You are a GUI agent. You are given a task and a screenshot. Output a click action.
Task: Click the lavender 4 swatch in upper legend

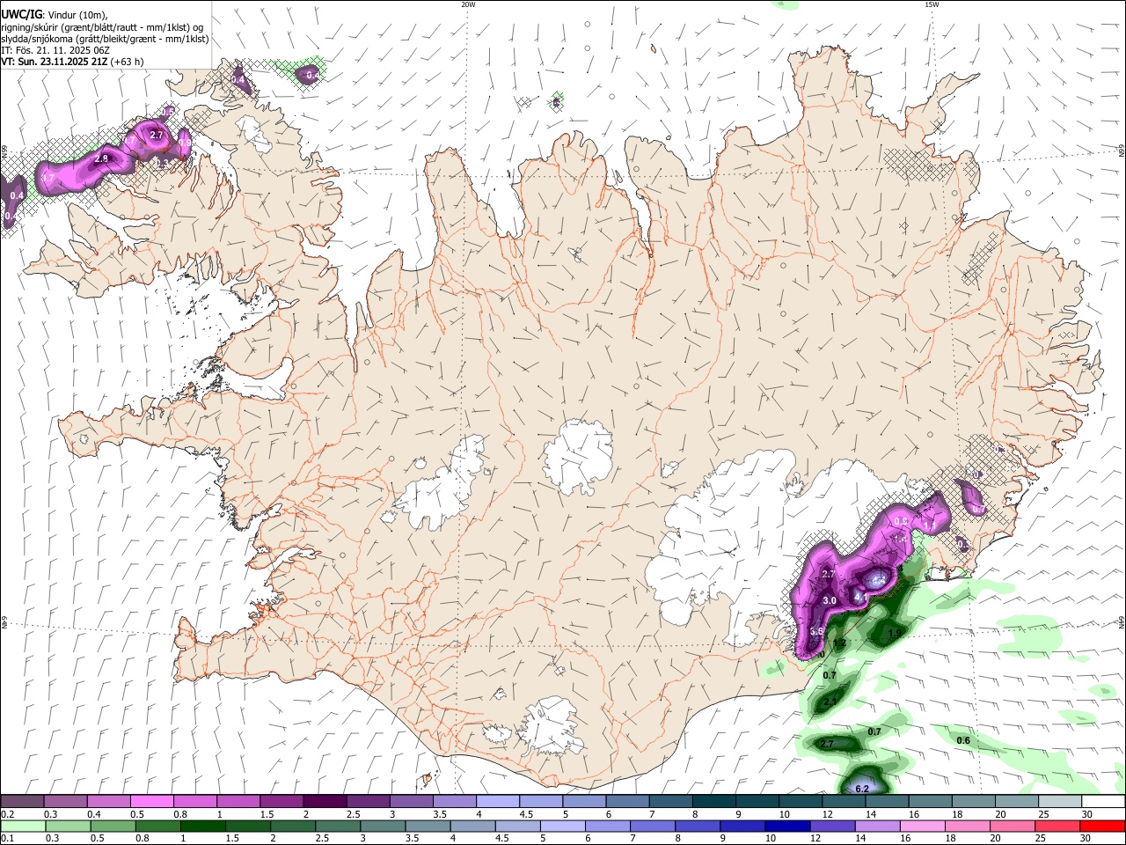497,802
